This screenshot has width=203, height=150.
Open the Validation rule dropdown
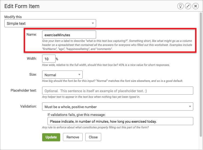(x=117, y=106)
